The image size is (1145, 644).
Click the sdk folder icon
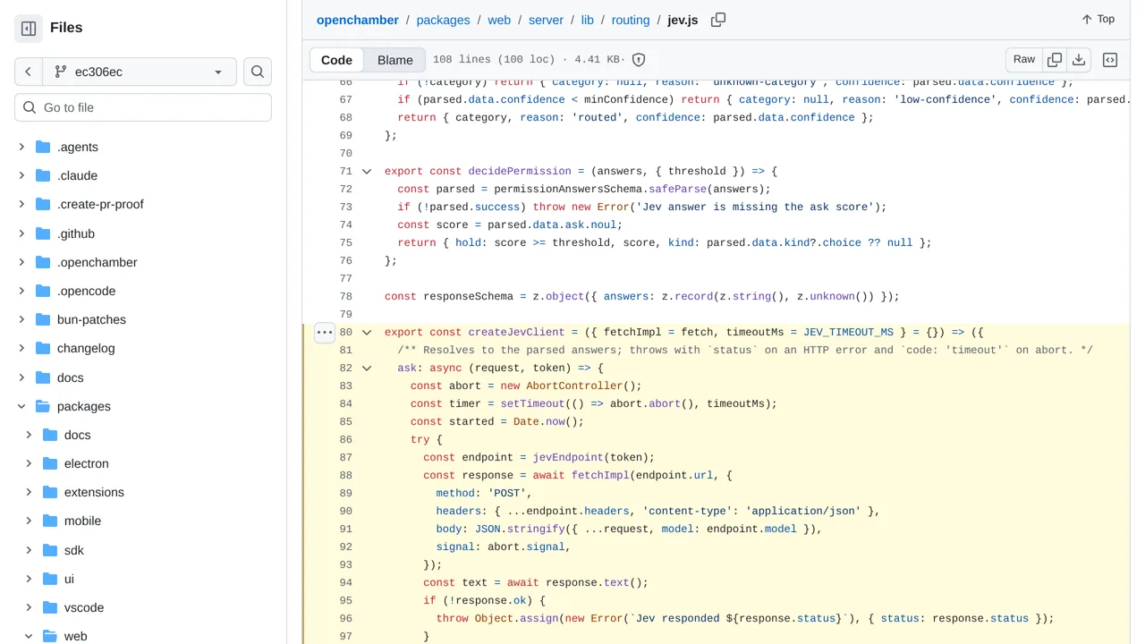50,550
